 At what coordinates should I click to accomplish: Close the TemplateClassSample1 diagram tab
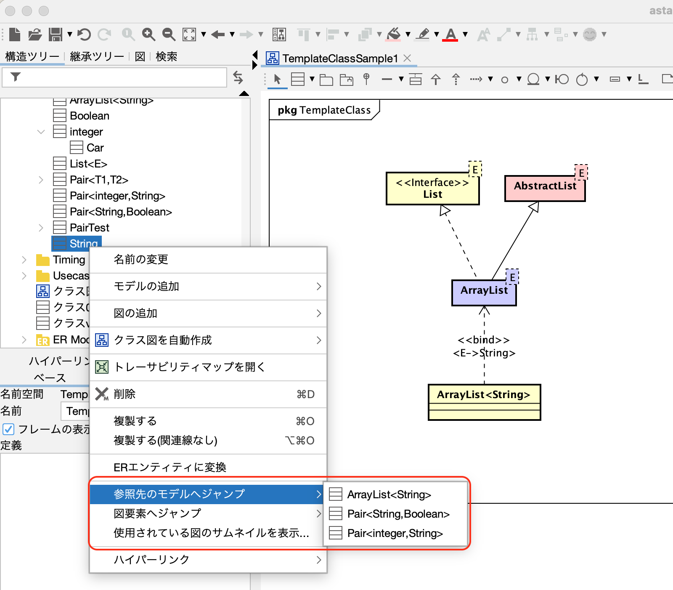click(x=407, y=58)
